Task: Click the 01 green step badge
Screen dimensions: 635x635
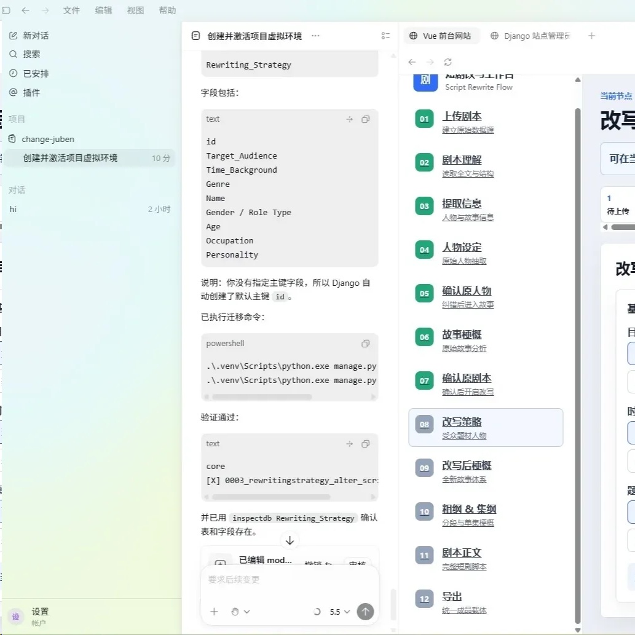Action: pos(424,119)
